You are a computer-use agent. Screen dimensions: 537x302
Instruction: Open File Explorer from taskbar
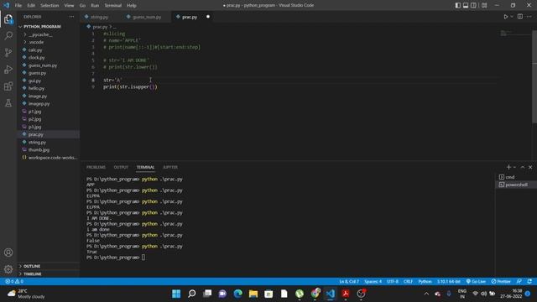click(253, 294)
